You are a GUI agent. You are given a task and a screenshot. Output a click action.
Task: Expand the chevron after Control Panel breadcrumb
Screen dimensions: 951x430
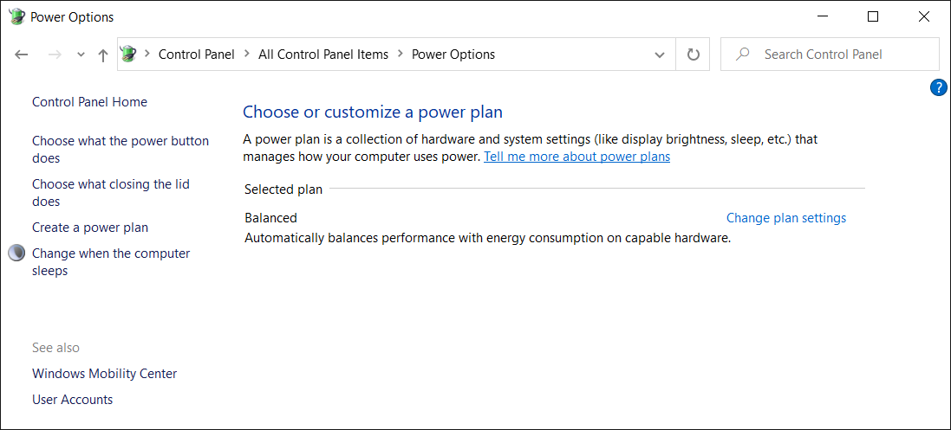pos(247,55)
